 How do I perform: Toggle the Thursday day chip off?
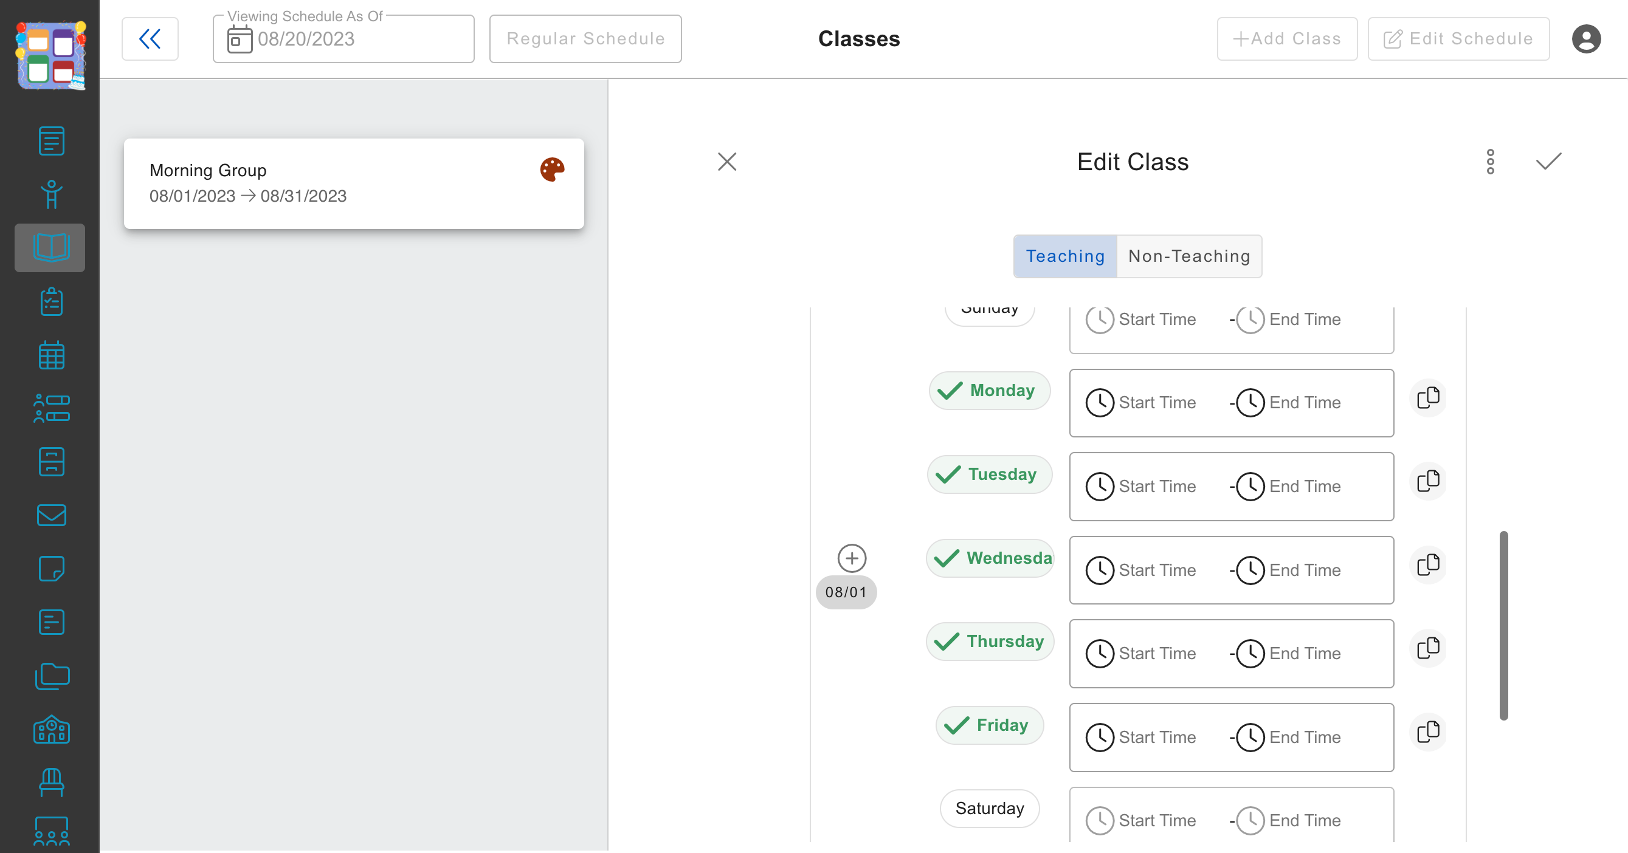pos(990,642)
